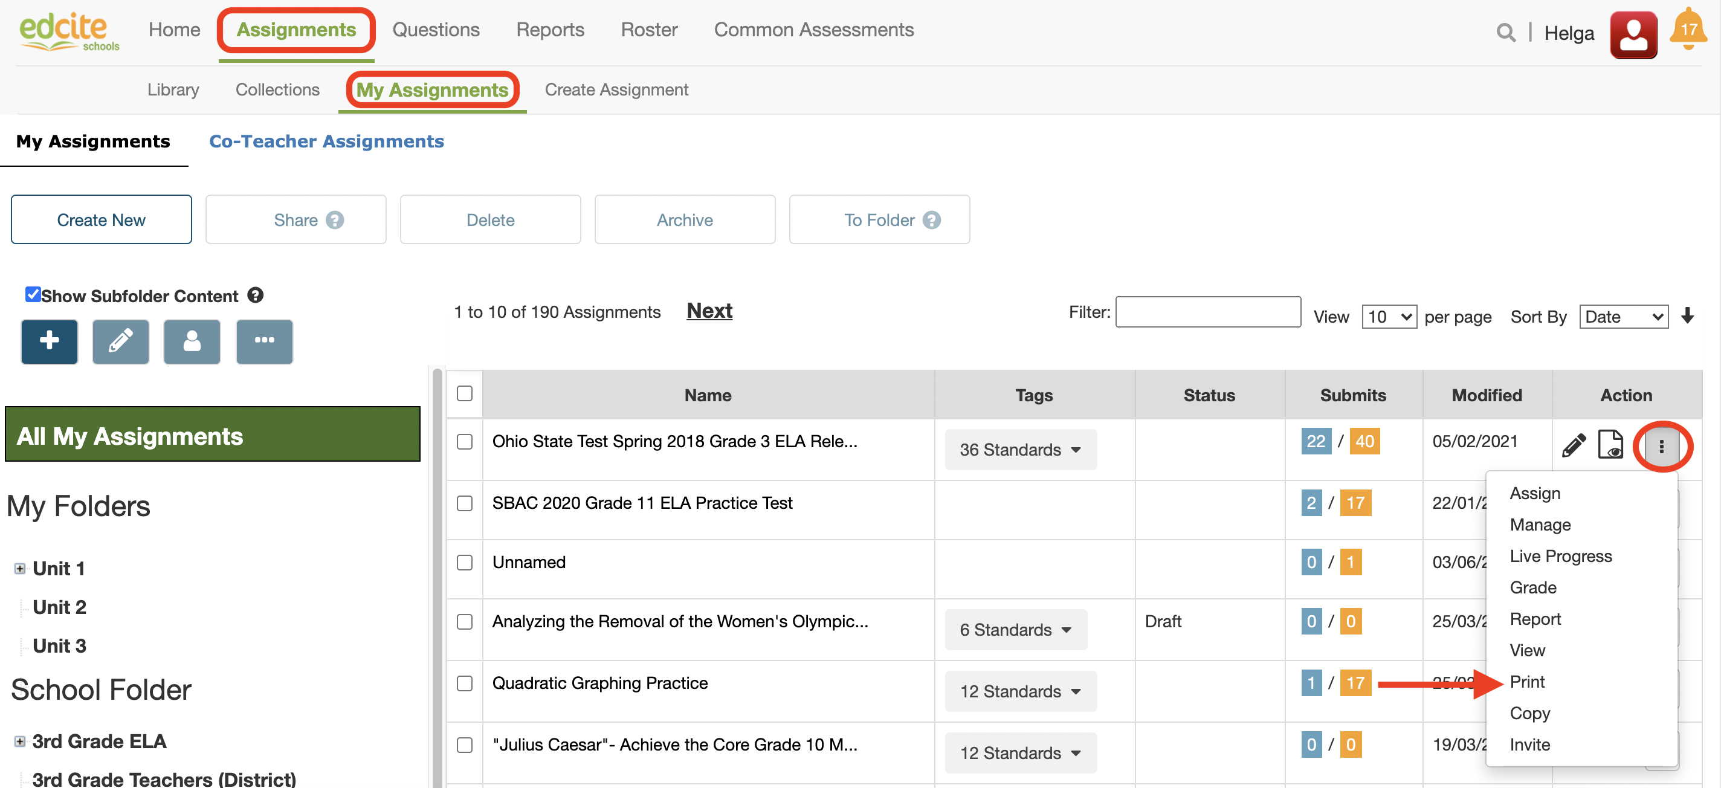Click the share folder person icon
The width and height of the screenshot is (1721, 788).
click(x=192, y=341)
